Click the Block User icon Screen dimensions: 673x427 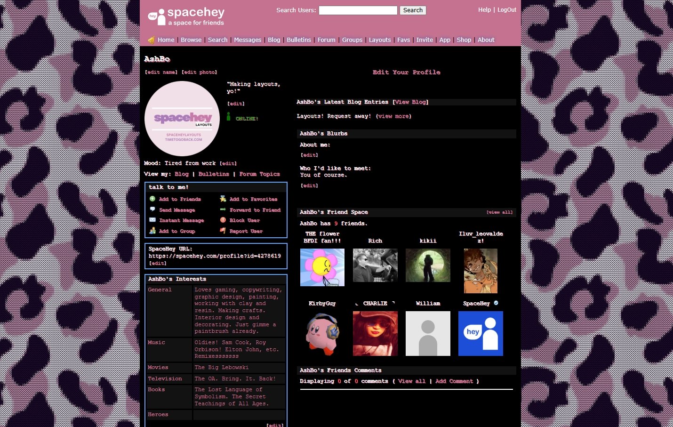(223, 220)
